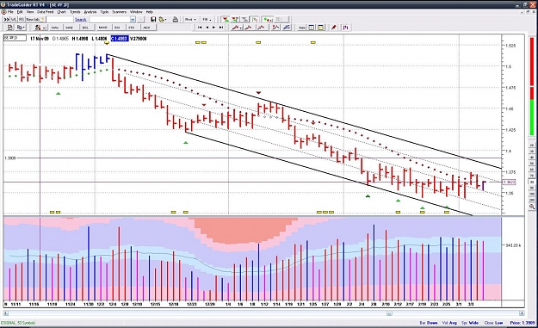
Task: Open the Chart menu
Action: pyautogui.click(x=61, y=12)
